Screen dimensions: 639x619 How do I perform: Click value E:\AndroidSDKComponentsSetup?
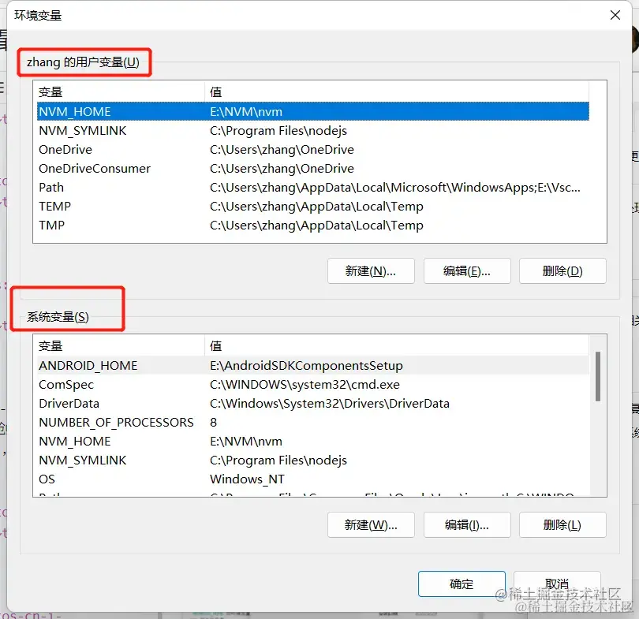[x=306, y=365]
